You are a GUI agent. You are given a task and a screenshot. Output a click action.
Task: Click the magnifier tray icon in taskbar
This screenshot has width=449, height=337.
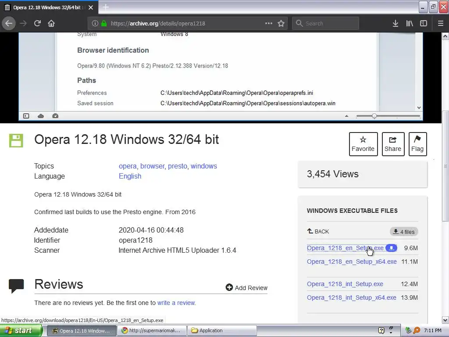[x=417, y=331]
